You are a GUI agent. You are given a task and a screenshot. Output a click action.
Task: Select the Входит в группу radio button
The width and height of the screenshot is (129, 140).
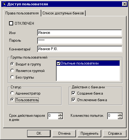point(12,64)
